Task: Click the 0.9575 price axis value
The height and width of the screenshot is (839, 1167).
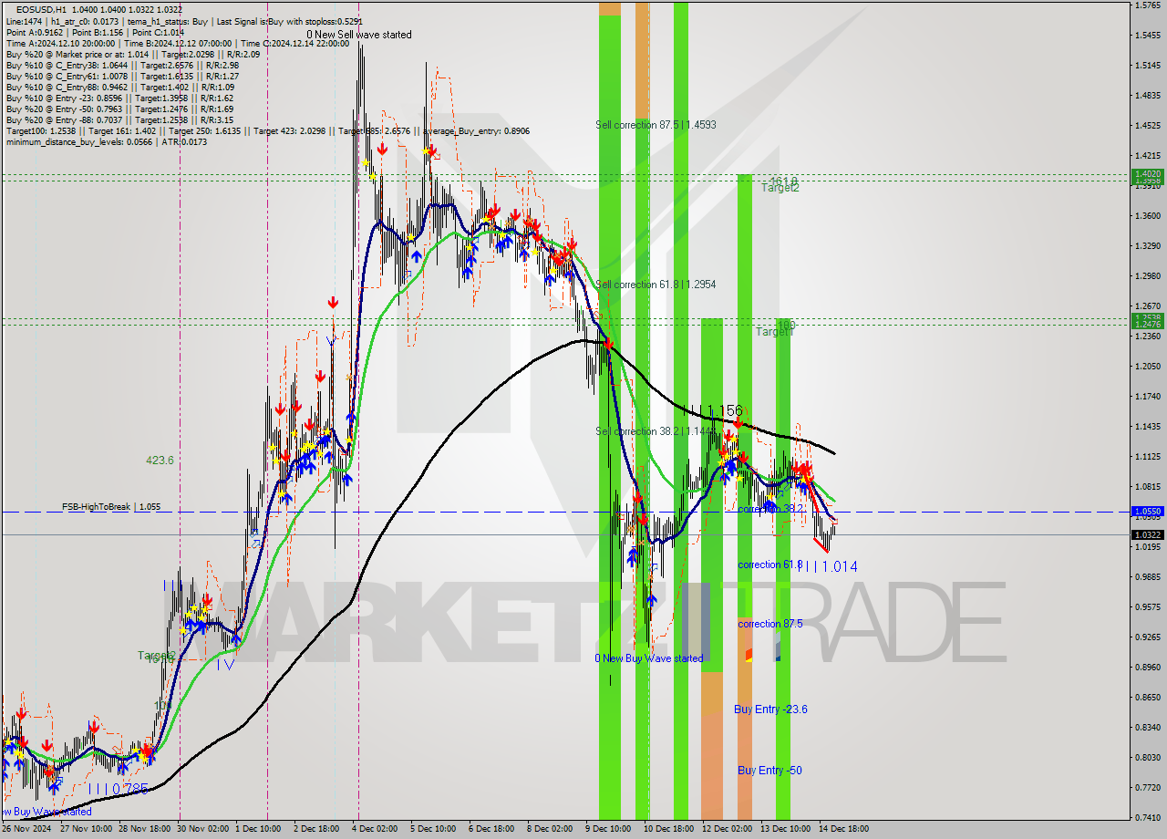Action: pos(1149,607)
